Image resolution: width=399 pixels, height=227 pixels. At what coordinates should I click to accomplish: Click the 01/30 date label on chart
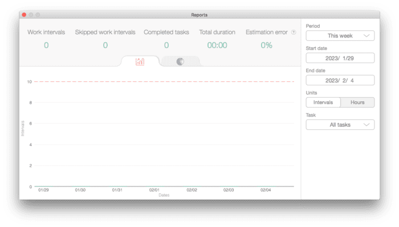click(80, 190)
